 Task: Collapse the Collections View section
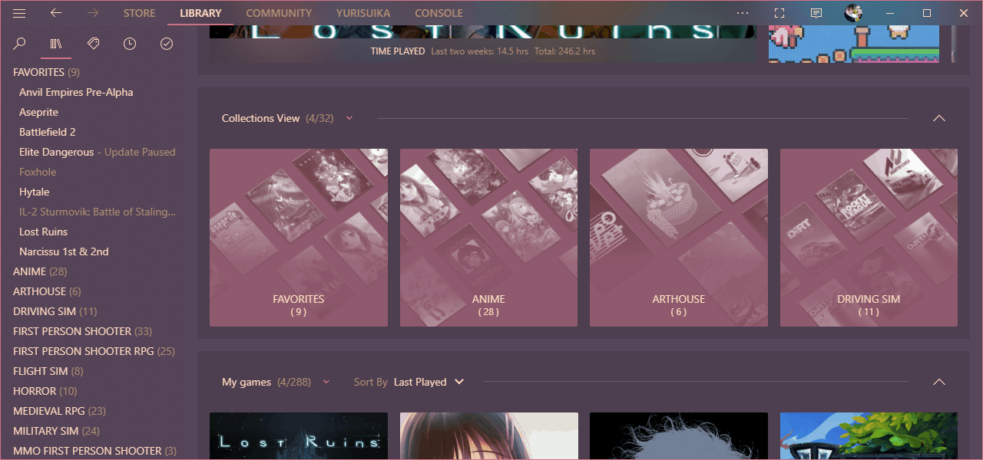click(x=938, y=118)
